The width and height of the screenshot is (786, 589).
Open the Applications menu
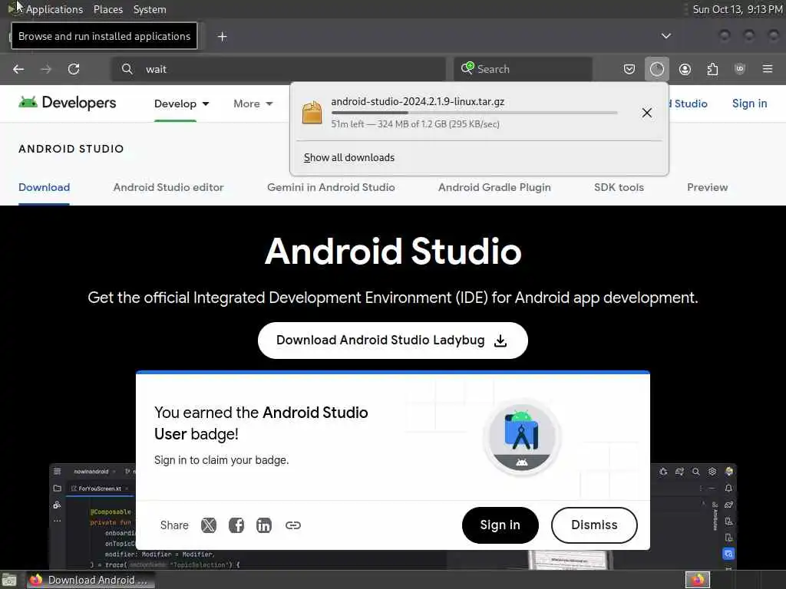54,9
